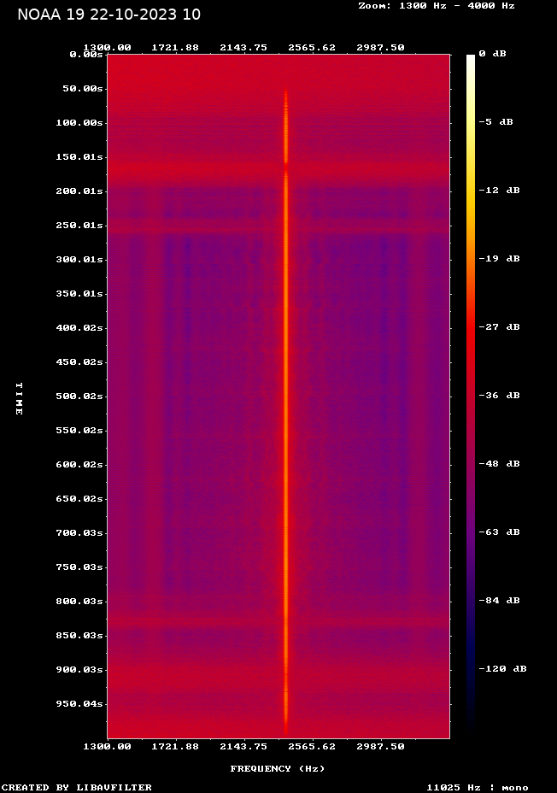The image size is (557, 793).
Task: Click the bottom 2143.75 frequency label
Action: [x=243, y=747]
